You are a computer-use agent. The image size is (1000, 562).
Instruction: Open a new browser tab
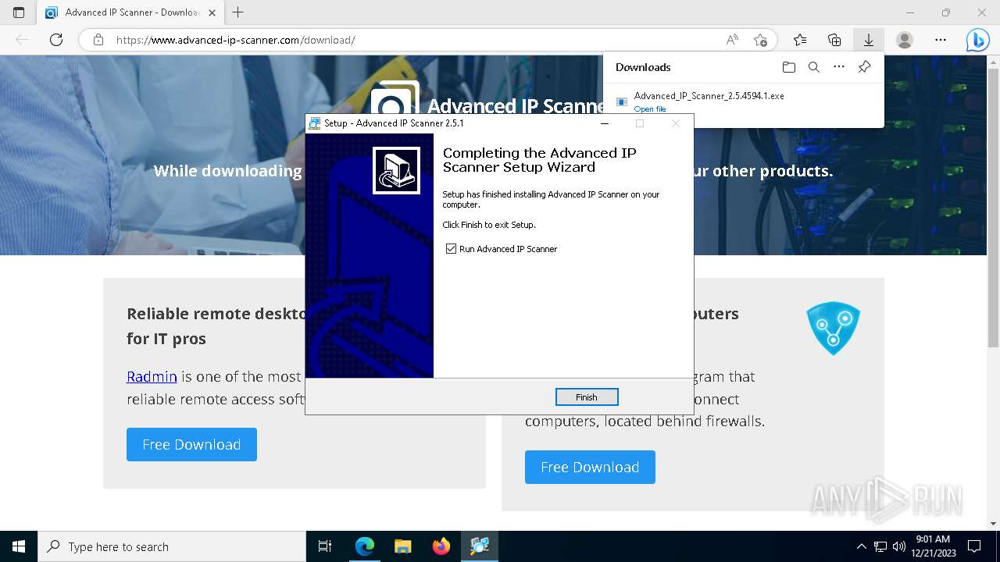[x=238, y=12]
